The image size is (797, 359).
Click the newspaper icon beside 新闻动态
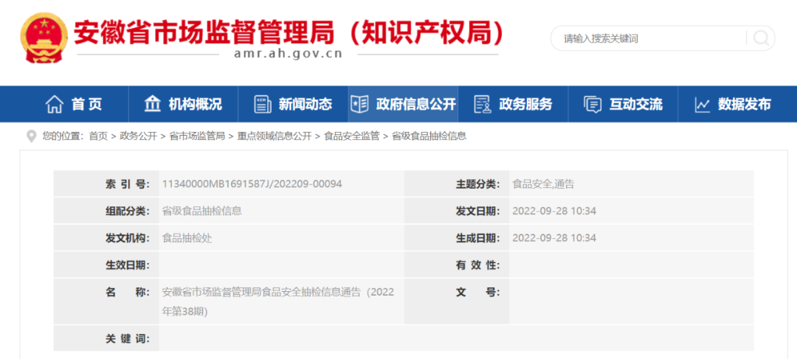click(263, 105)
